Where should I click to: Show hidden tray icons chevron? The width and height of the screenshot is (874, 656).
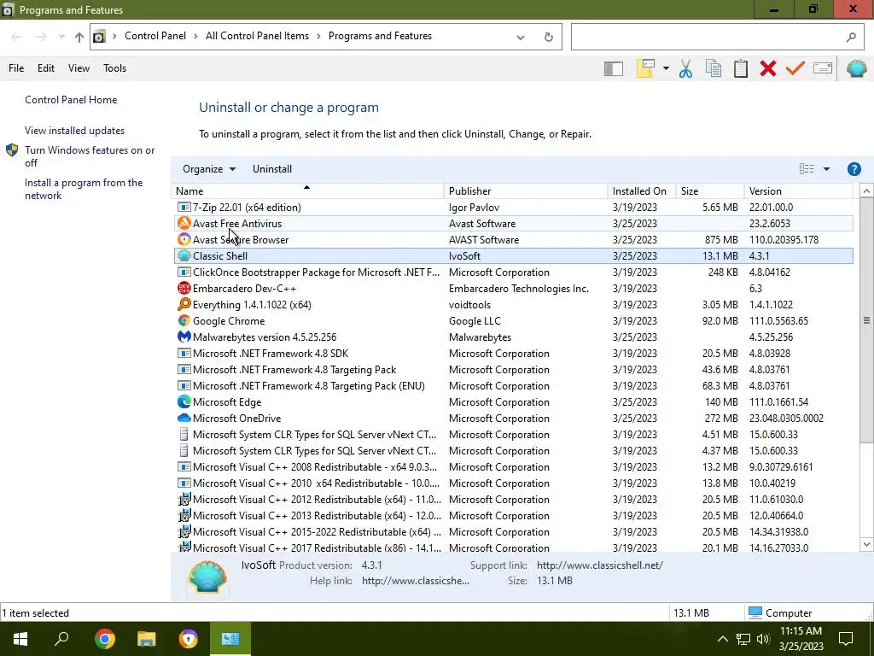pos(722,639)
